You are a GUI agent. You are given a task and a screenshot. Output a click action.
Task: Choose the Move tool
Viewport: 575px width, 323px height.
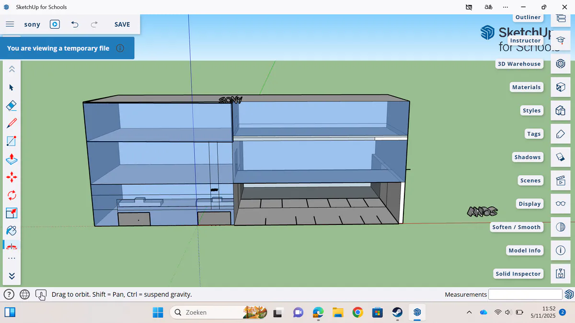(12, 177)
